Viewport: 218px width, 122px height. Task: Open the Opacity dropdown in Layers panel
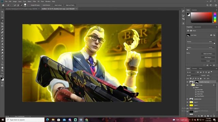click(211, 75)
